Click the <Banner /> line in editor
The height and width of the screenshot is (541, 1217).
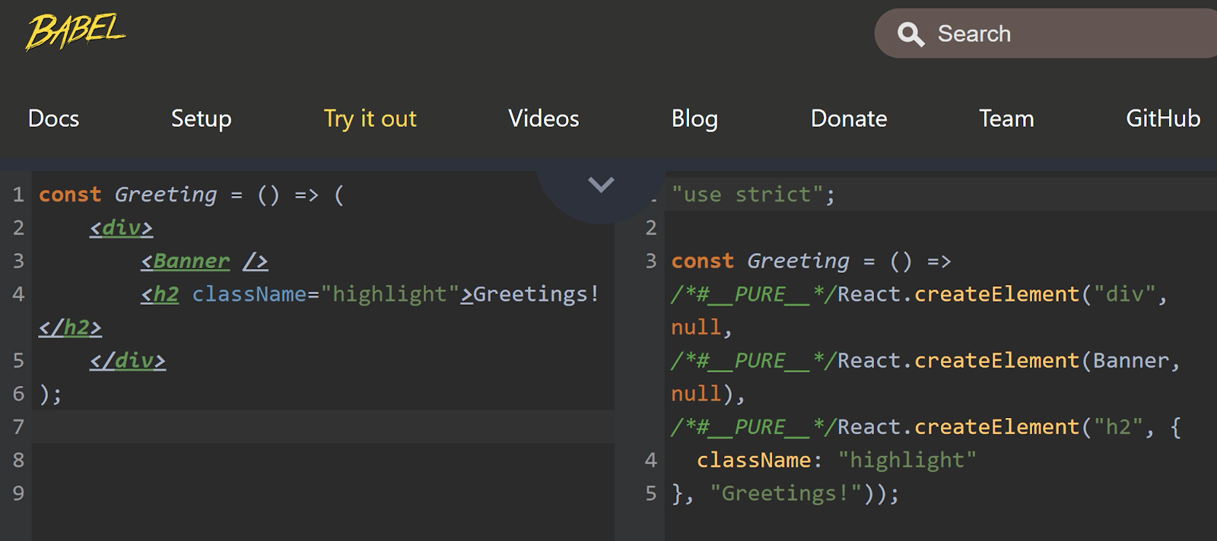point(204,261)
